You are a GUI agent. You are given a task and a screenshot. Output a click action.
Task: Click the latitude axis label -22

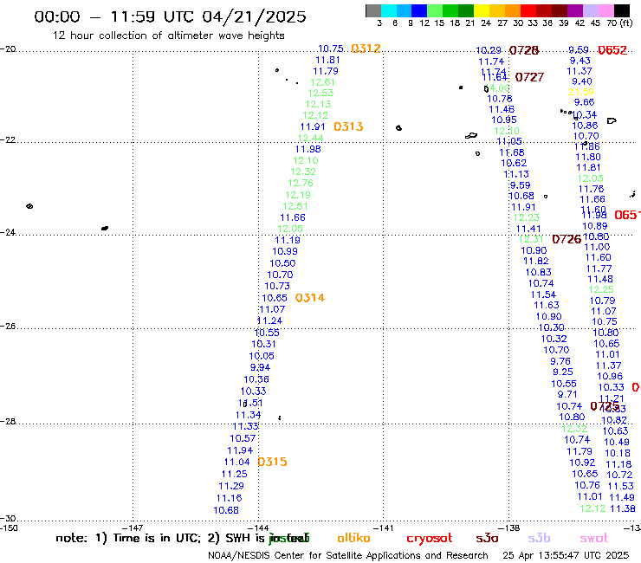(x=8, y=139)
